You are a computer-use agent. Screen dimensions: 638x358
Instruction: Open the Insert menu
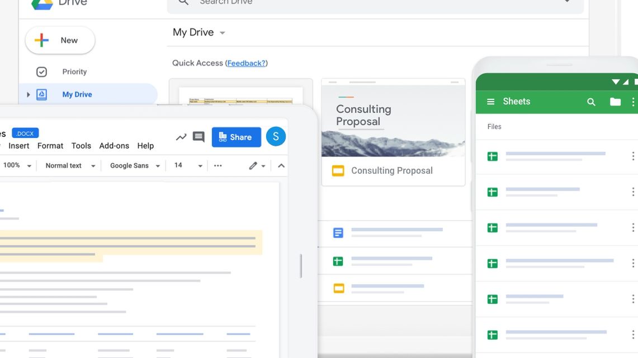pyautogui.click(x=18, y=145)
